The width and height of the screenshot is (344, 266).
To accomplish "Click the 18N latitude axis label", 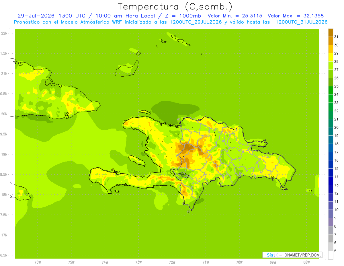I will tap(5, 195).
